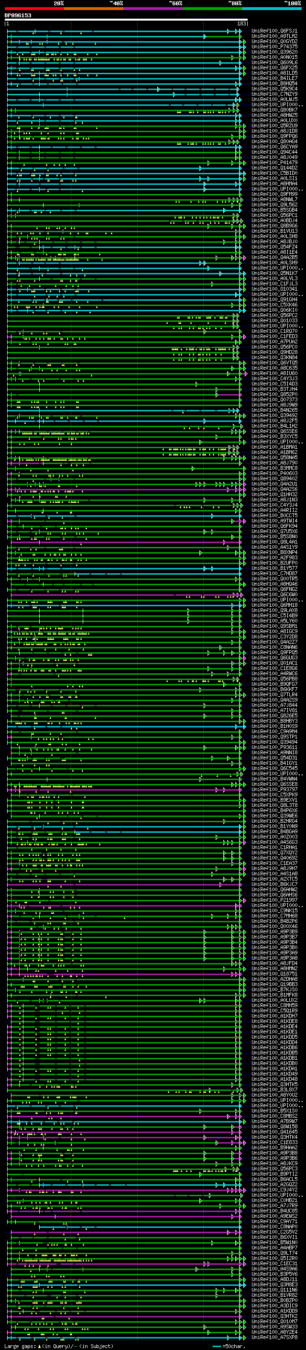Click the =50char. scale legend
This screenshot has height=1350, width=306.
tap(230, 1346)
